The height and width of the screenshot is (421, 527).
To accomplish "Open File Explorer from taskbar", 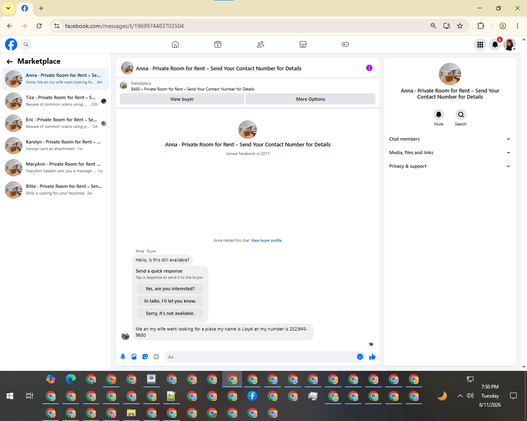I will tap(131, 413).
